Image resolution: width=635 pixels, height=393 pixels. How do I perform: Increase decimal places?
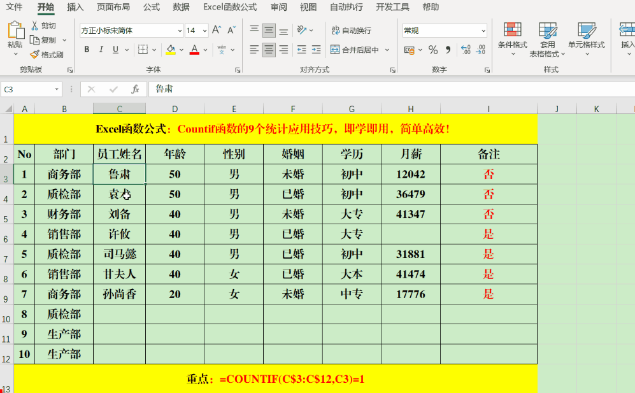pos(466,50)
